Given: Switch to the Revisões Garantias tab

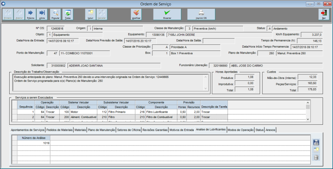Looking at the screenshot, I should click(155, 130).
